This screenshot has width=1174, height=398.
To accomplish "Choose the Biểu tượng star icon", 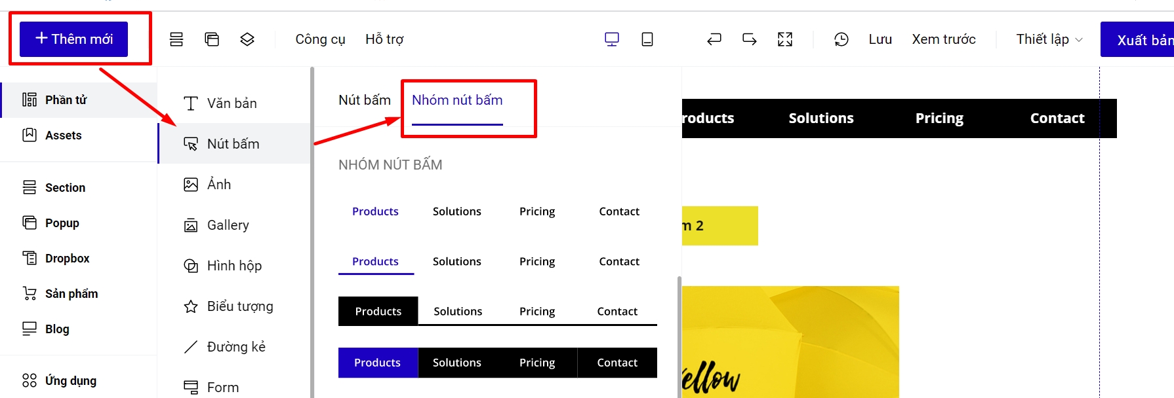I will point(191,306).
